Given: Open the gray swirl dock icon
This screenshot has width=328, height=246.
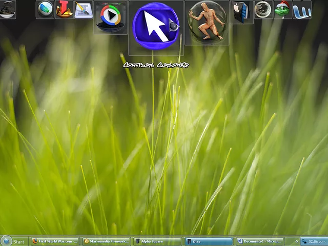Looking at the screenshot, I should tap(263, 9).
